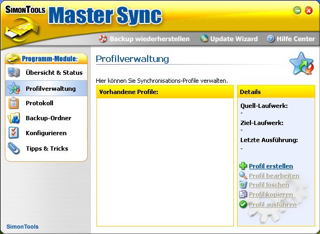Viewport: 320px width, 234px height.
Task: Click the computer icon for Übersicht & Status
Action: point(14,73)
